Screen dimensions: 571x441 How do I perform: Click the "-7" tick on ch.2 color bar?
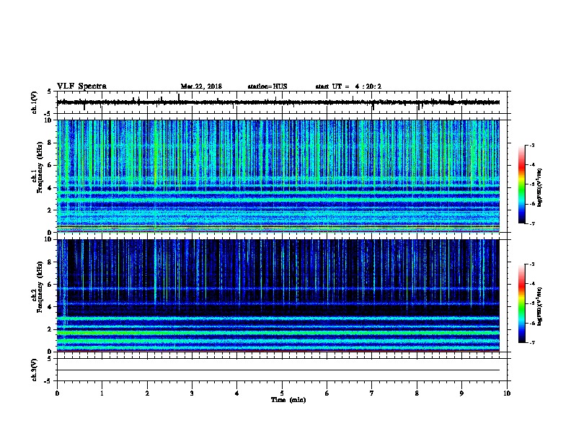(532, 342)
